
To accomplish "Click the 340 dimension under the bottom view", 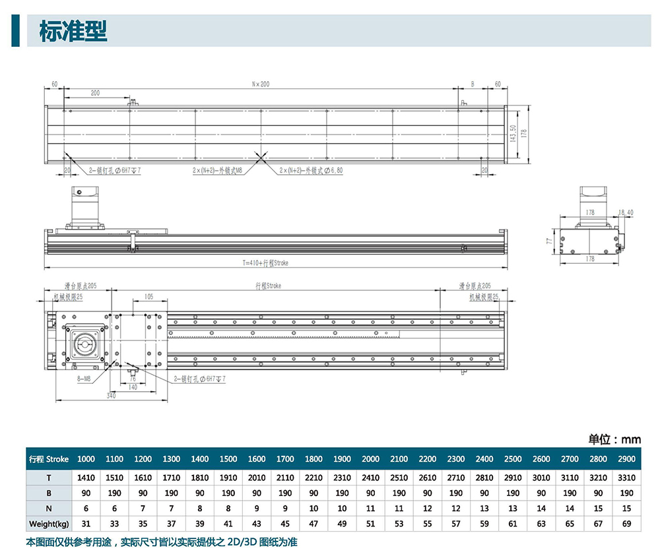I will point(111,396).
